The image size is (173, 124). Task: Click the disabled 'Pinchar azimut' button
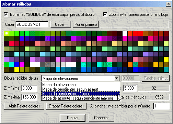pos(155,78)
